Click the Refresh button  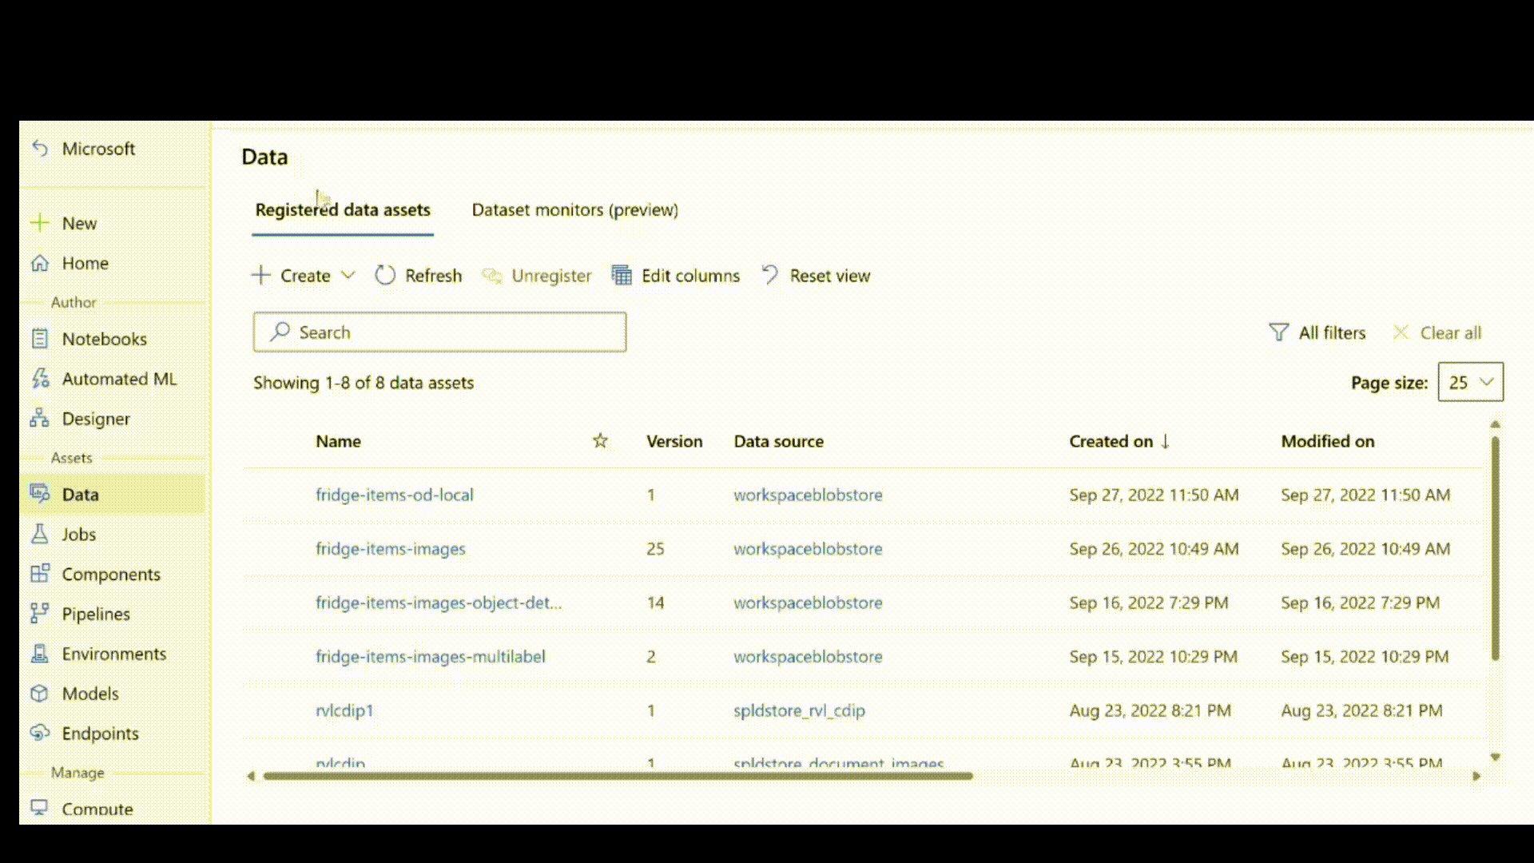tap(419, 275)
